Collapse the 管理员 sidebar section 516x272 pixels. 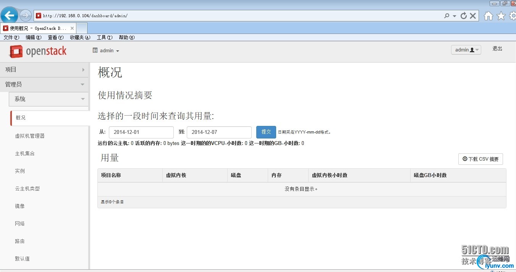[x=44, y=84]
